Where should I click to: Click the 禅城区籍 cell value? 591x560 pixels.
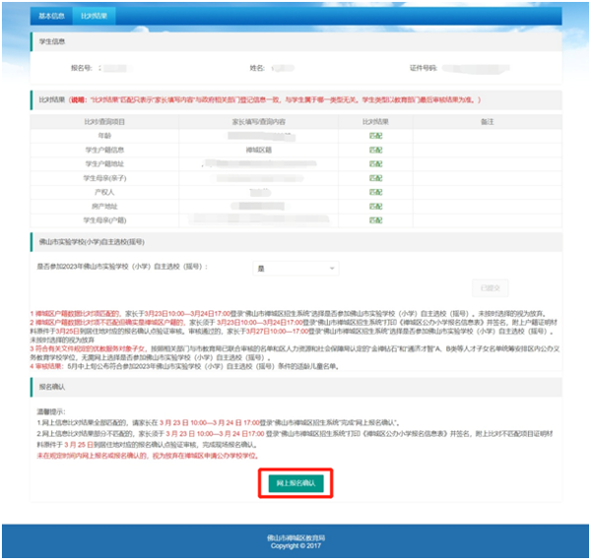pyautogui.click(x=258, y=150)
